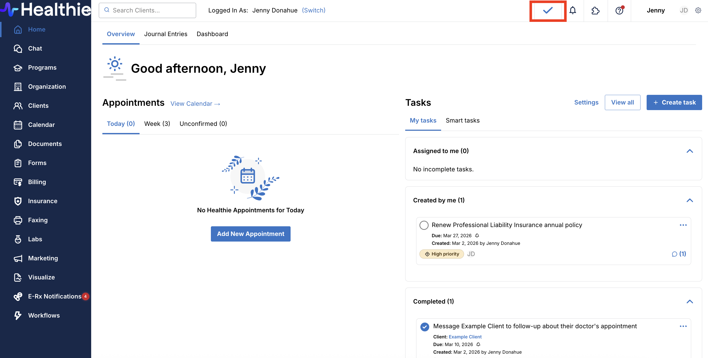Open three-dot menu on insurance renewal task
Screen dimensions: 708x358
point(683,225)
